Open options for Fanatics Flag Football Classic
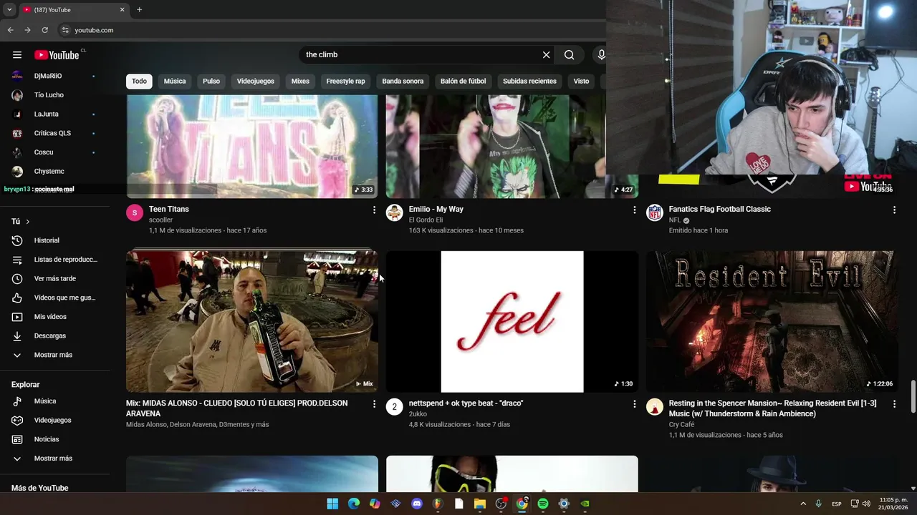917x515 pixels. click(x=894, y=210)
